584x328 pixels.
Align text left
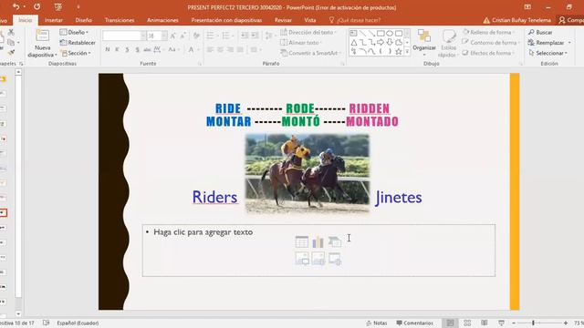coord(210,49)
